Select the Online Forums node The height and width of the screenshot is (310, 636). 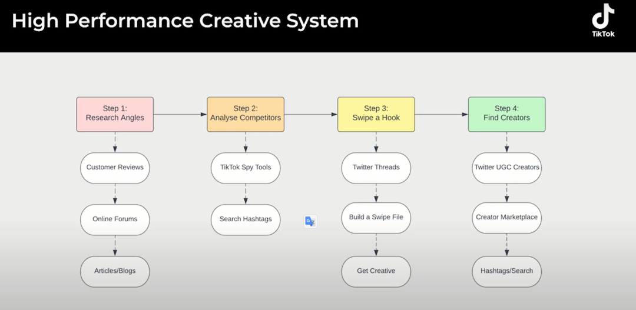click(x=115, y=219)
